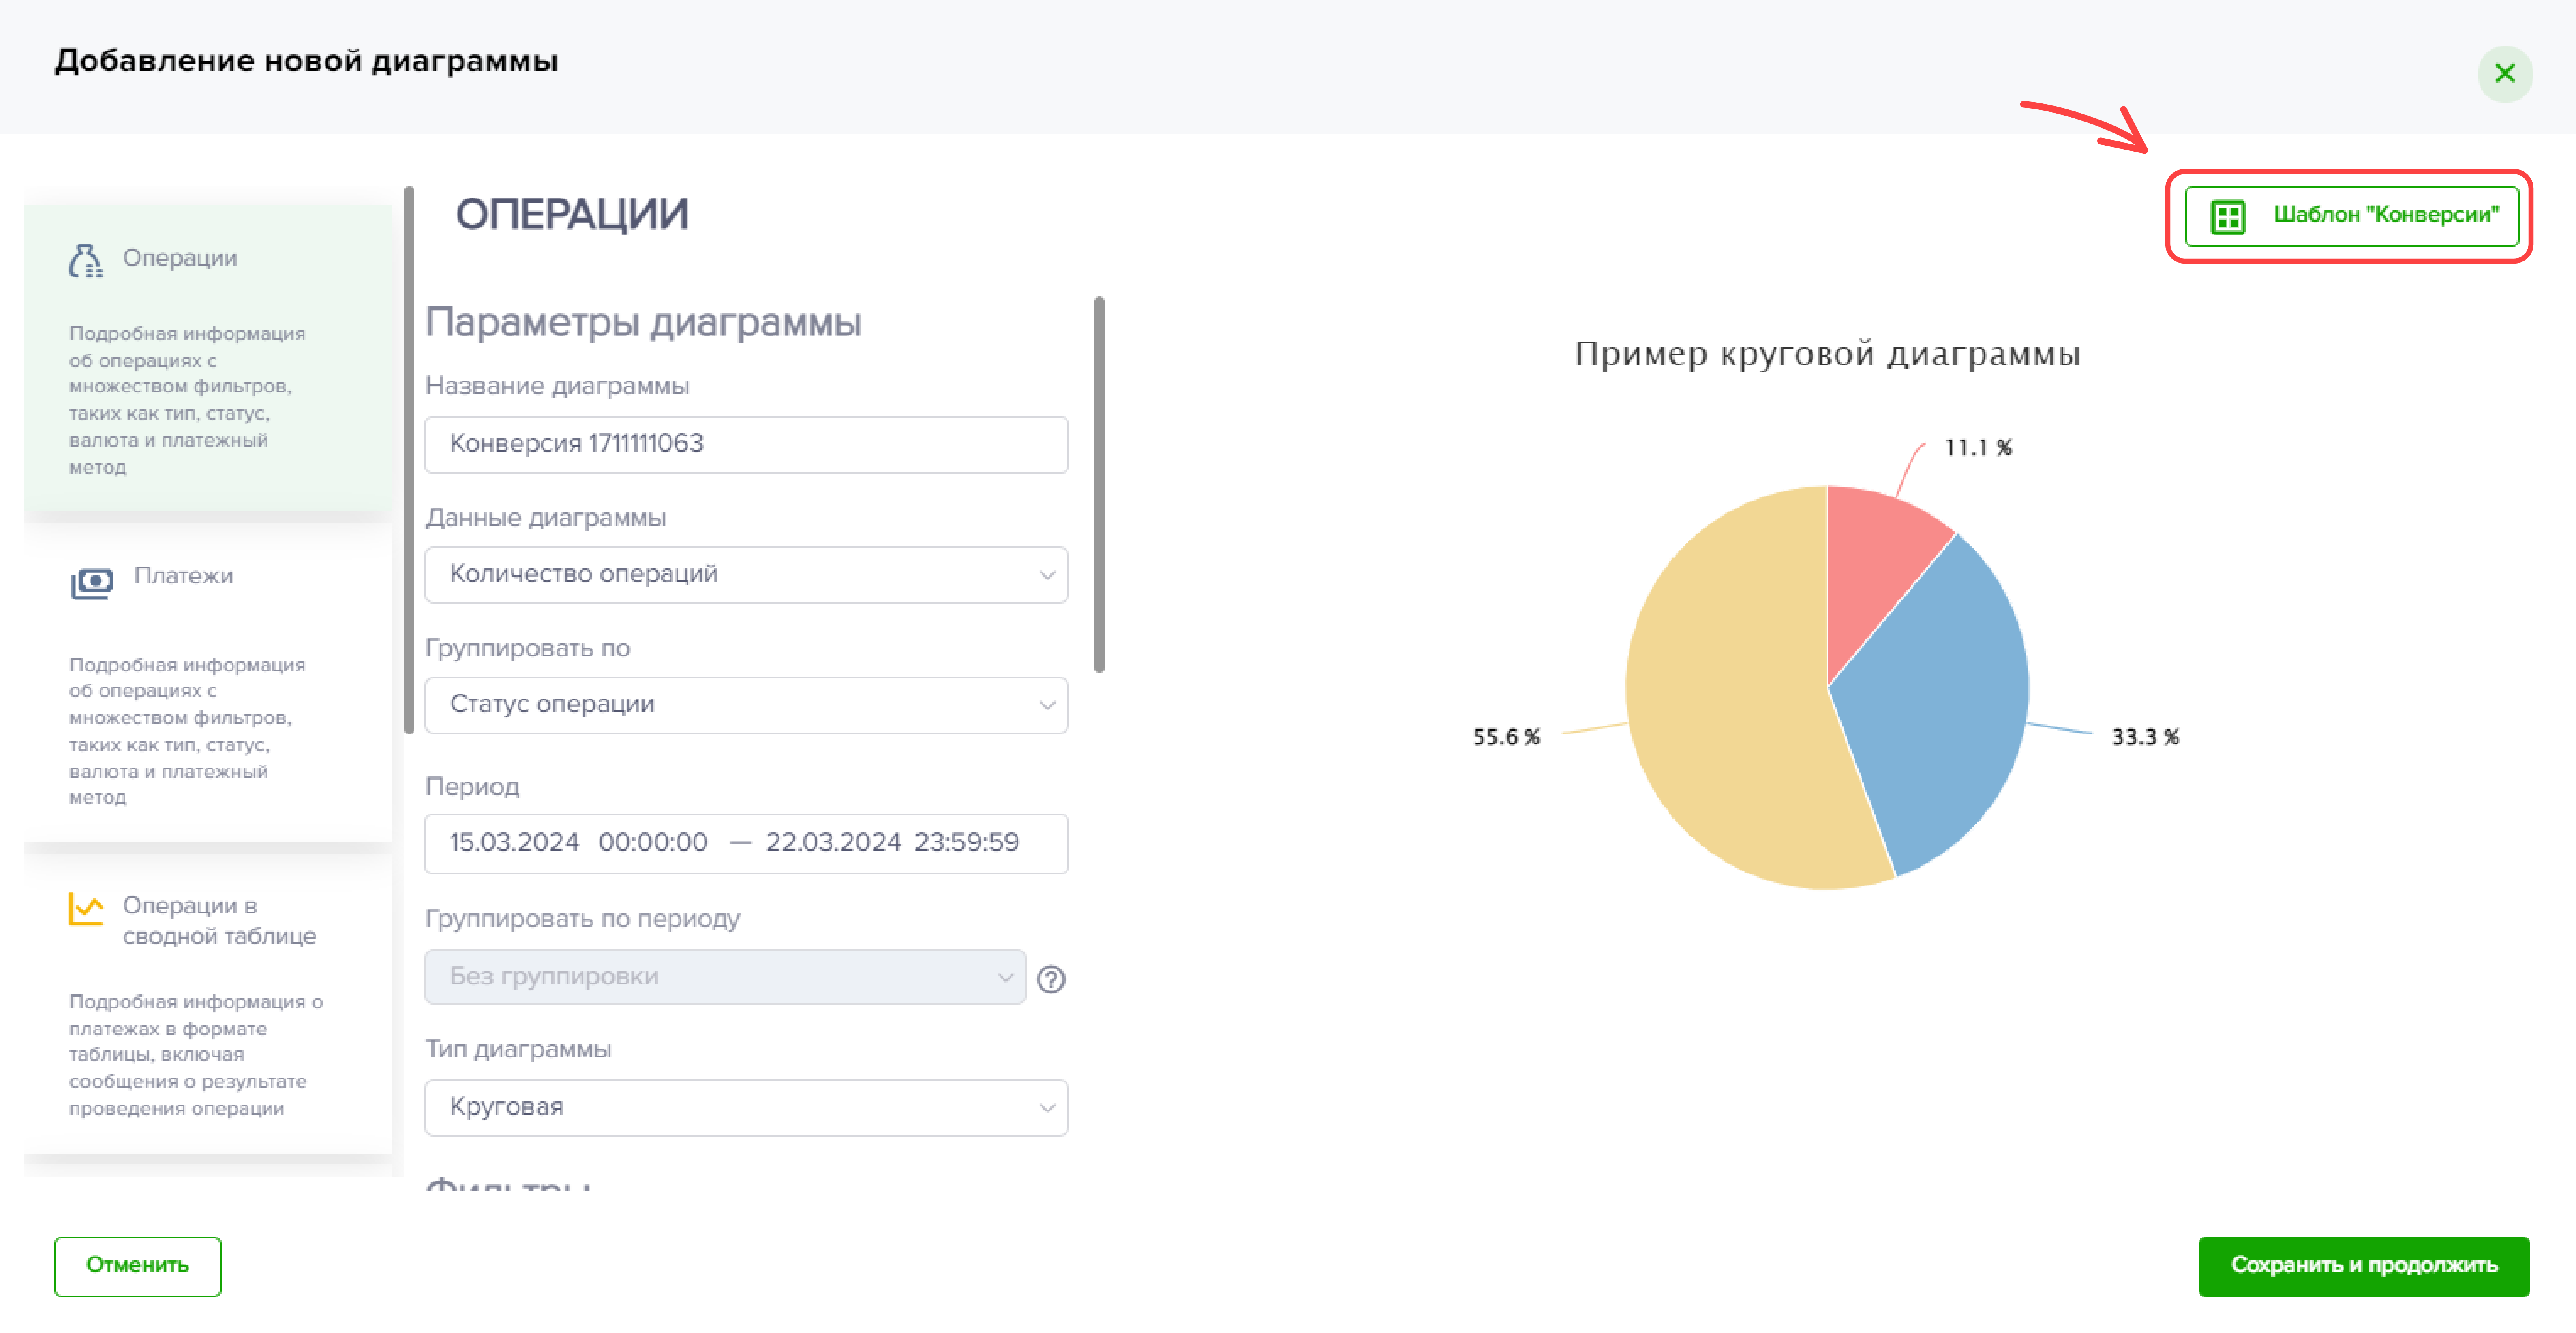Click the chevron in Круговая dropdown
The height and width of the screenshot is (1333, 2576).
1047,1108
